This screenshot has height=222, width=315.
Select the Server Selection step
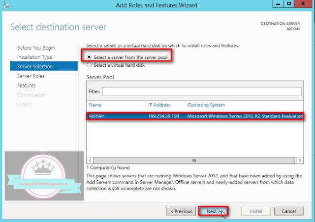click(x=44, y=66)
